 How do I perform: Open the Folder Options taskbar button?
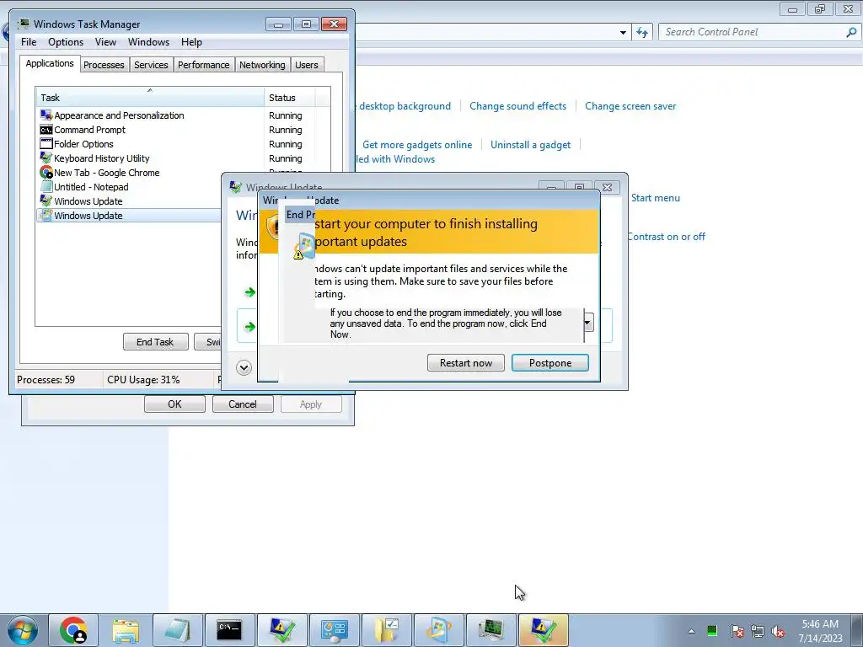(386, 630)
